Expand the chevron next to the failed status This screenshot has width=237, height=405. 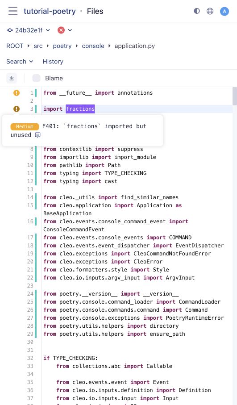(70, 30)
